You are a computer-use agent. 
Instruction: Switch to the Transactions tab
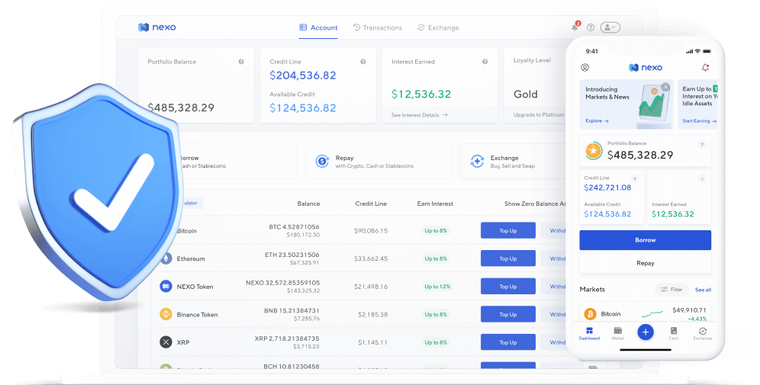pos(378,27)
